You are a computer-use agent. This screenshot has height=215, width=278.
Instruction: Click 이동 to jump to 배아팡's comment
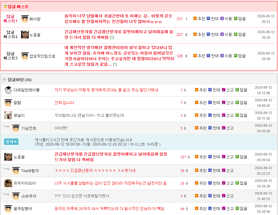(x=228, y=19)
